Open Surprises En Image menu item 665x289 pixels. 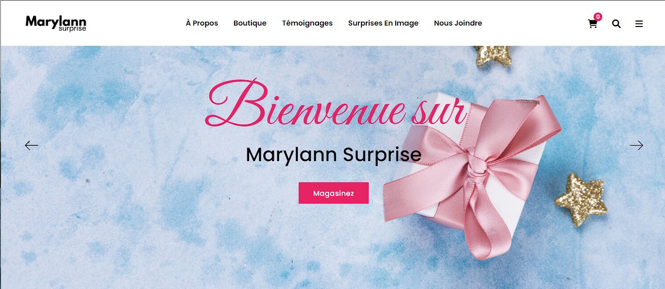383,23
